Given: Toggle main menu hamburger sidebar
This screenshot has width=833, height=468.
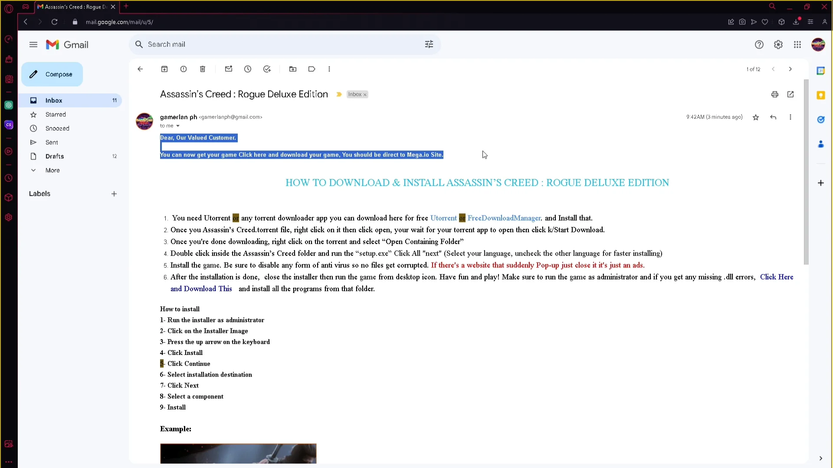Looking at the screenshot, I should (33, 45).
